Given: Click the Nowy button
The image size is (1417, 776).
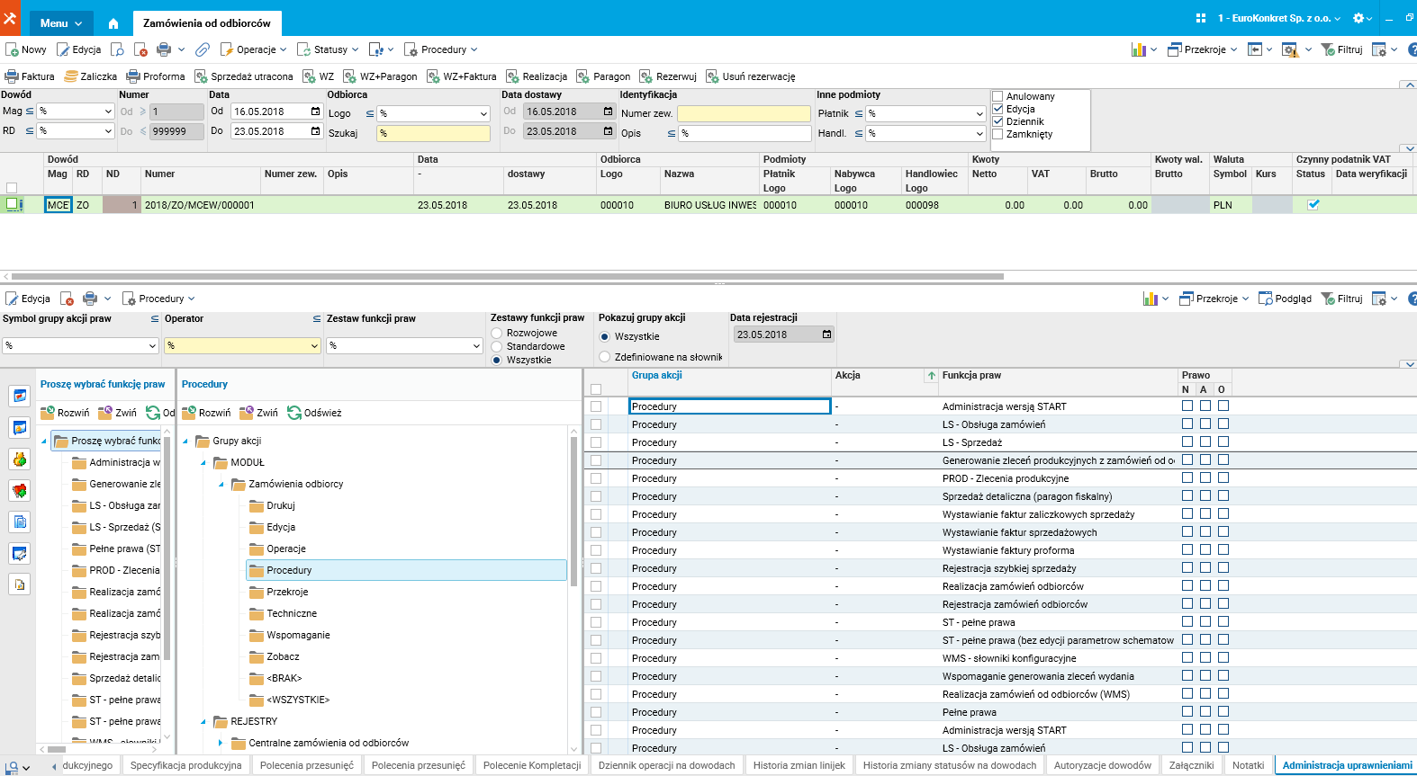Looking at the screenshot, I should coord(26,49).
